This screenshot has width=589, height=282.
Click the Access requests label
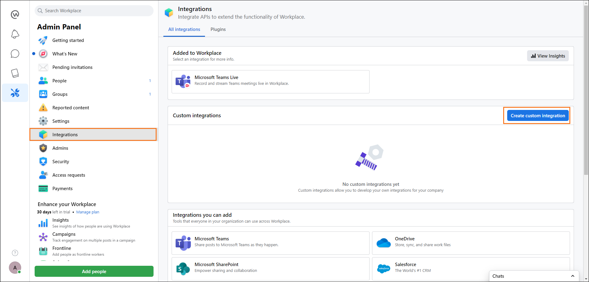(69, 175)
